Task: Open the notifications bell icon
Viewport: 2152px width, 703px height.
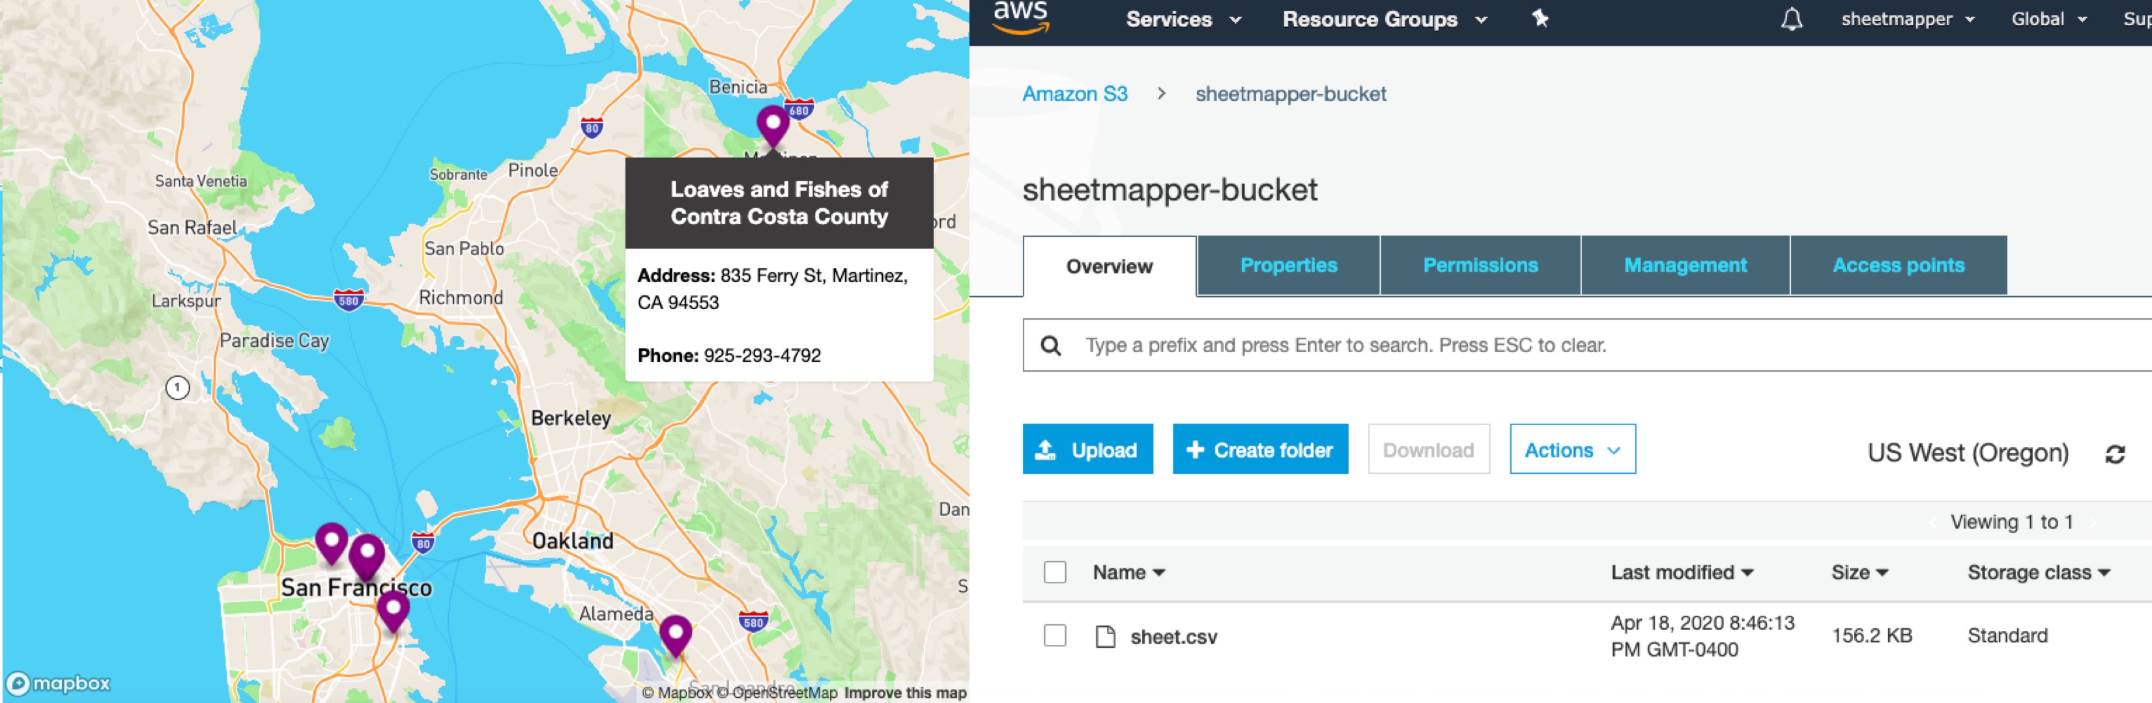Action: [1794, 18]
